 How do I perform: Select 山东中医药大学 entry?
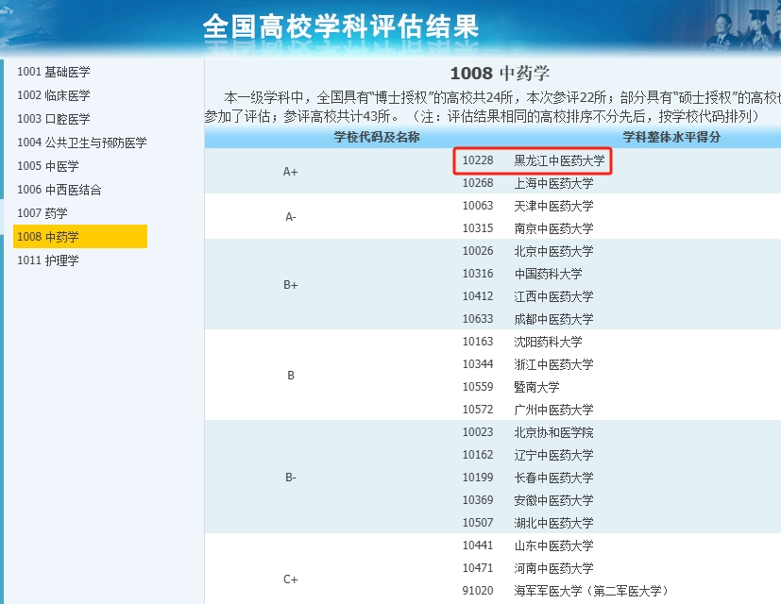553,545
